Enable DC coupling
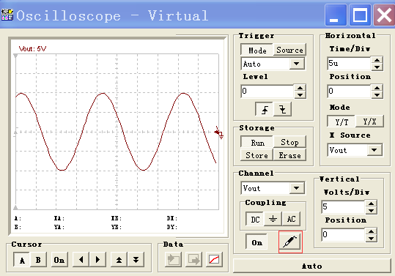 pos(255,219)
